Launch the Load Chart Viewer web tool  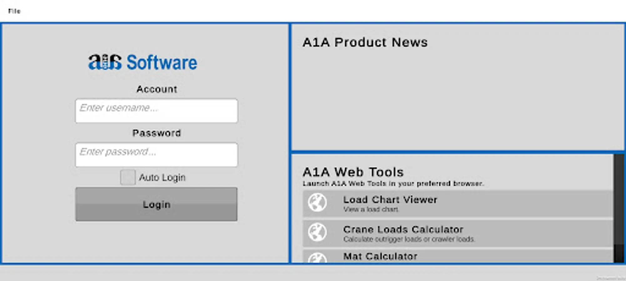coord(458,204)
